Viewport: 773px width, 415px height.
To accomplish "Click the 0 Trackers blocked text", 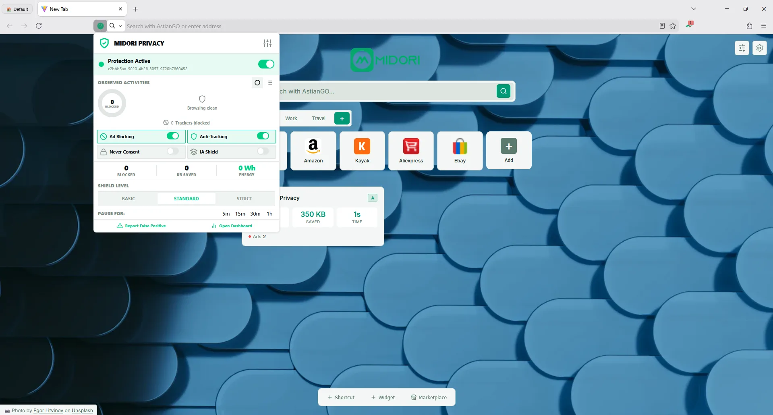I will (x=186, y=123).
